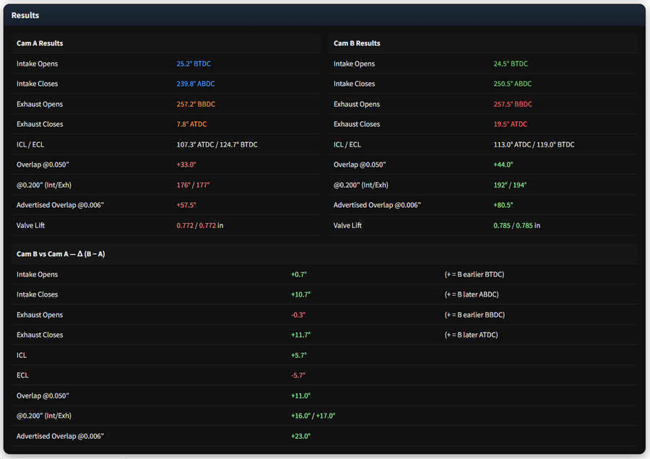The width and height of the screenshot is (650, 459).
Task: Click Cam A intake opens value 25.2° BTDC
Action: coord(194,64)
